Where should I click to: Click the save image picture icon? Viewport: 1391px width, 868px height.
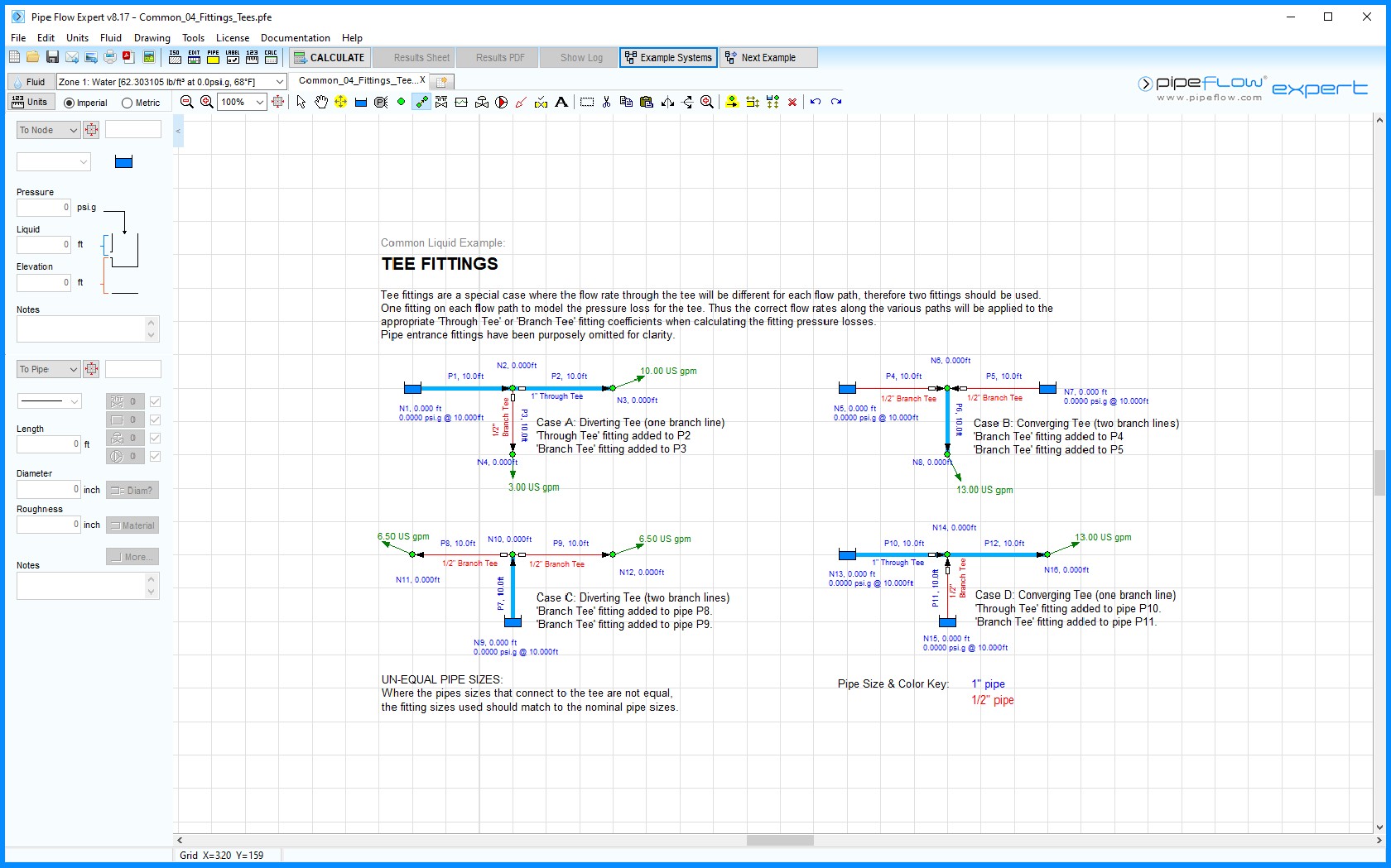[149, 57]
